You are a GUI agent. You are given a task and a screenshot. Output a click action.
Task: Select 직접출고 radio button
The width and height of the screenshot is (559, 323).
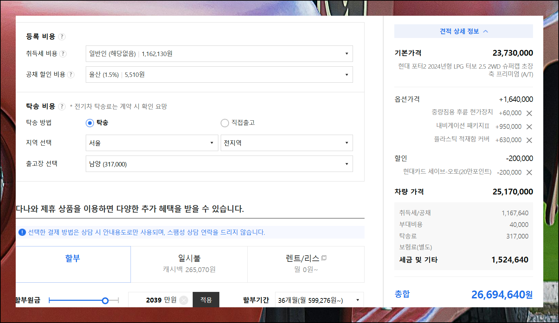click(x=225, y=123)
